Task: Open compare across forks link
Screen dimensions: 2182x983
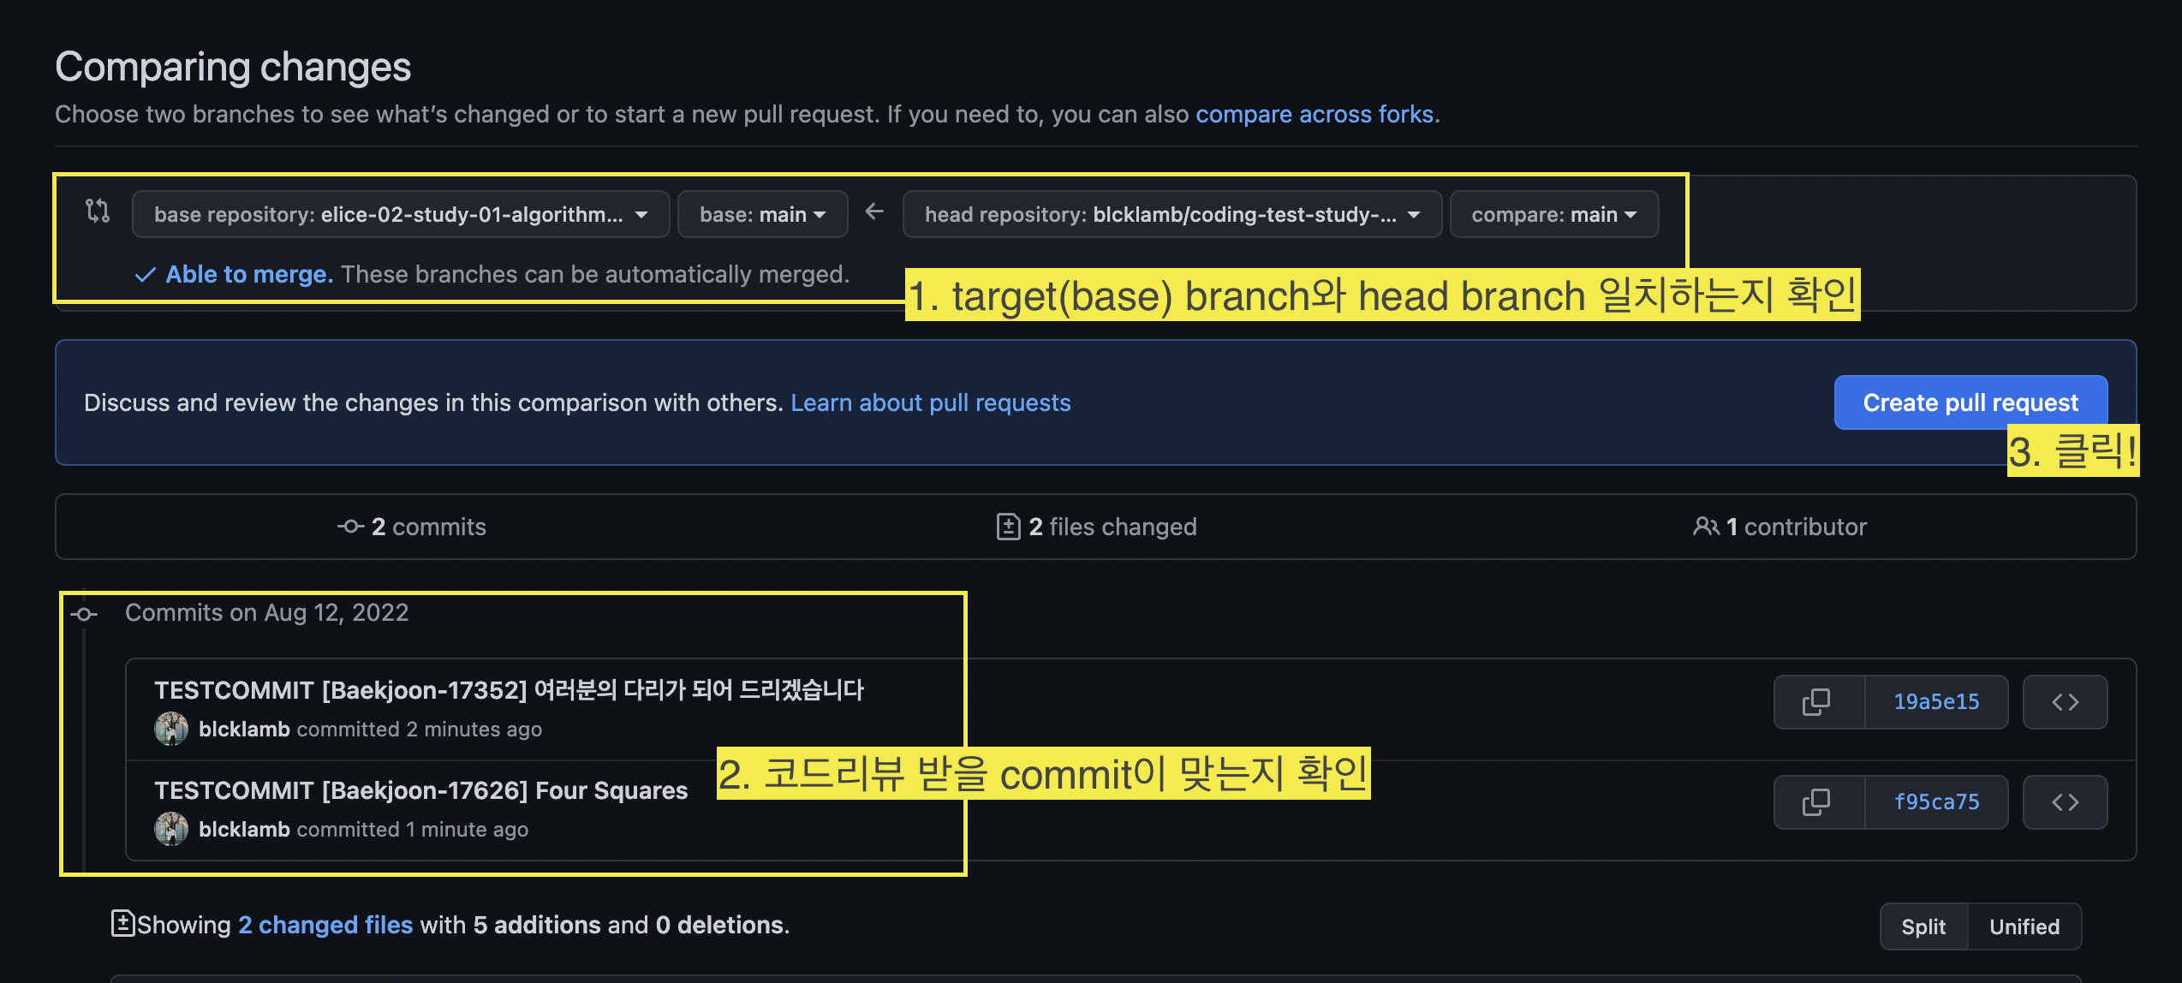Action: click(x=1314, y=114)
